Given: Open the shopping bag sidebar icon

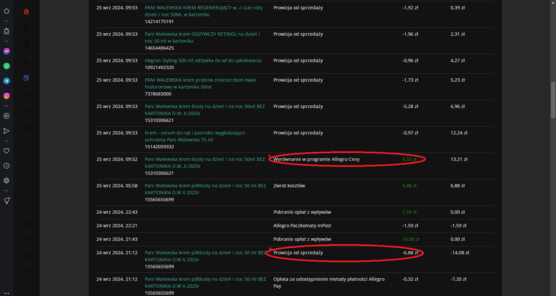Looking at the screenshot, I should pos(7,31).
